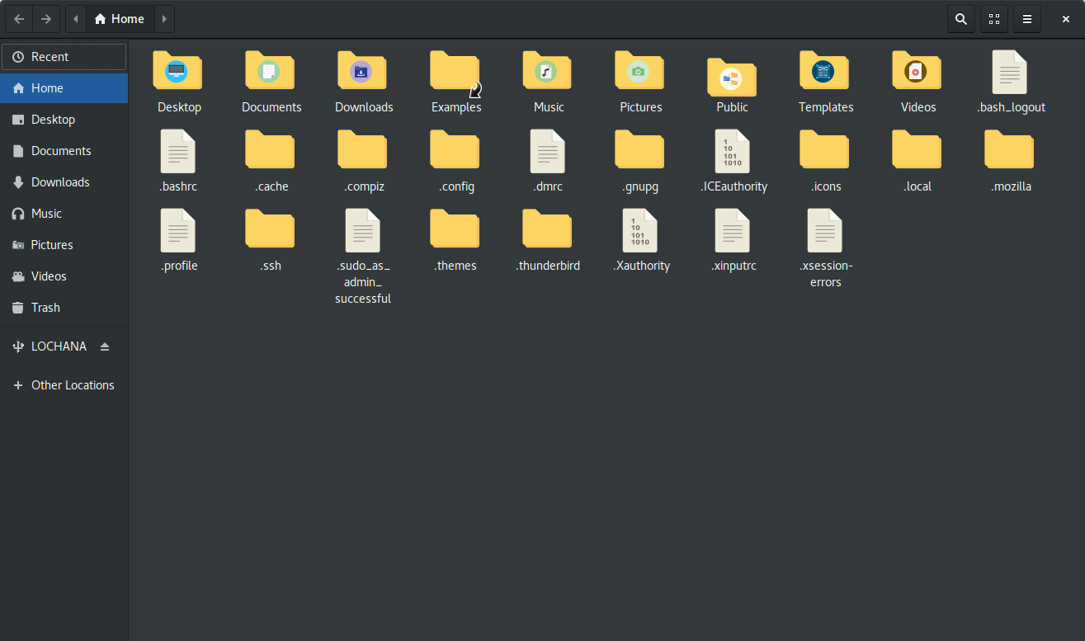Eject the LOCHANA drive

click(105, 346)
